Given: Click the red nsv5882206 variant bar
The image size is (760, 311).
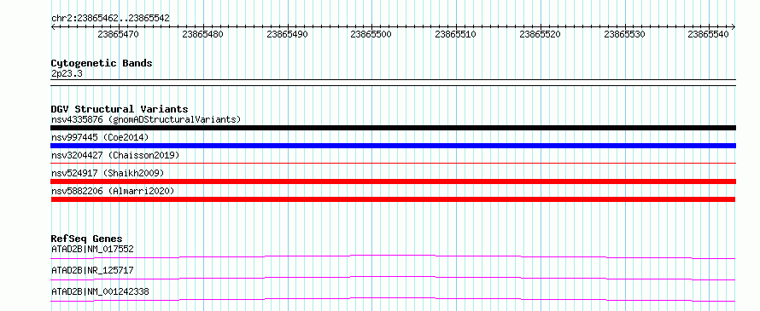Looking at the screenshot, I should (393, 199).
